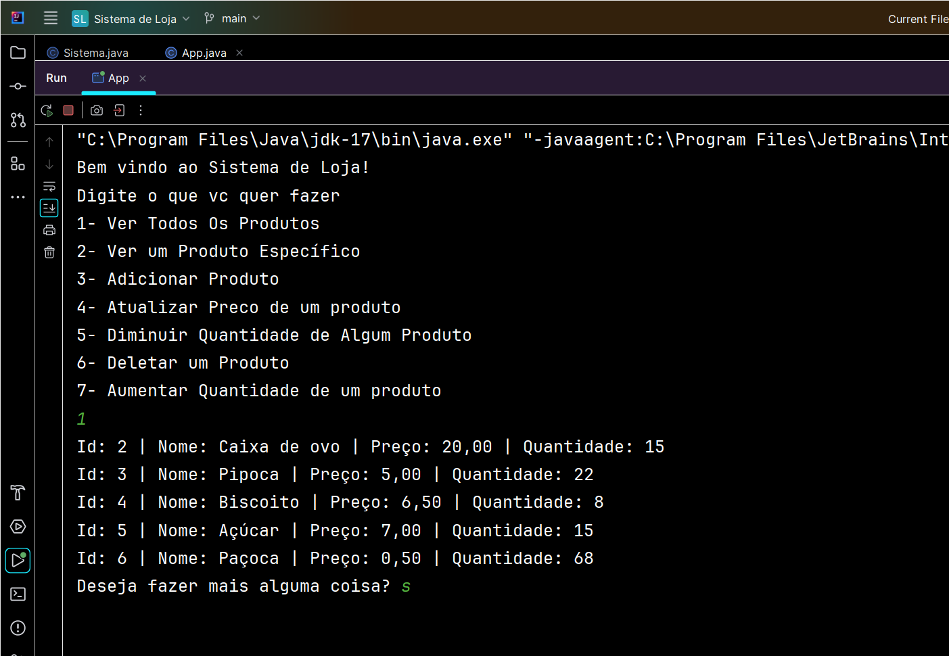Click '6- Deletar um Produto' line
The image size is (949, 656).
(x=183, y=363)
